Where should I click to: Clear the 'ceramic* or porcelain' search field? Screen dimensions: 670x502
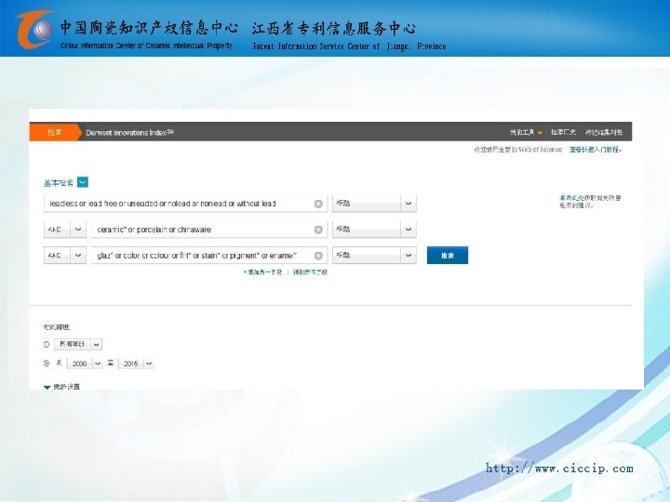[318, 230]
